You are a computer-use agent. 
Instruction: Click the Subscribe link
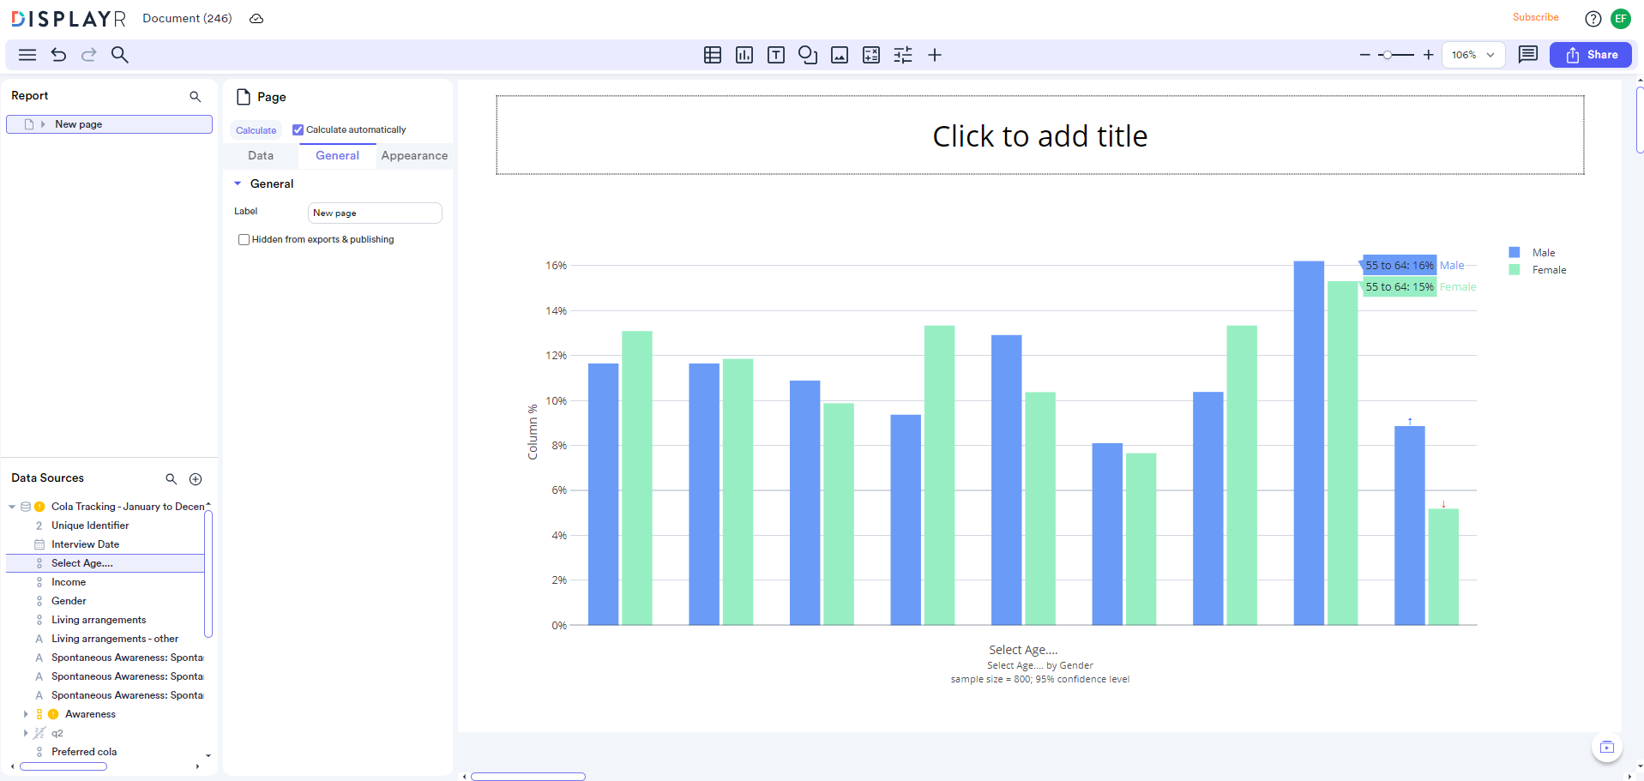[x=1535, y=17]
